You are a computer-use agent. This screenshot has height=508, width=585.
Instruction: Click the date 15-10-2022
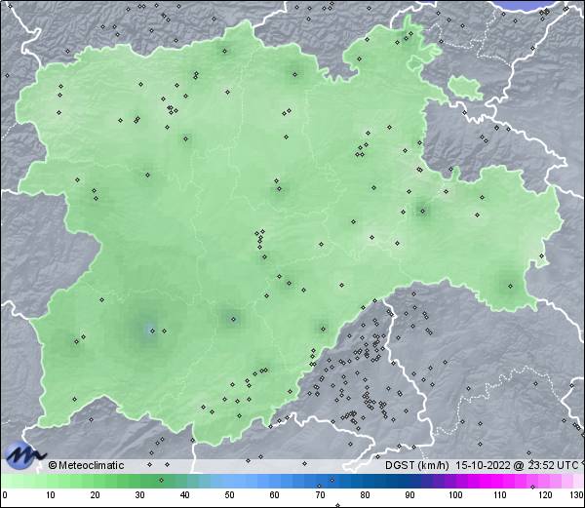[x=484, y=465]
